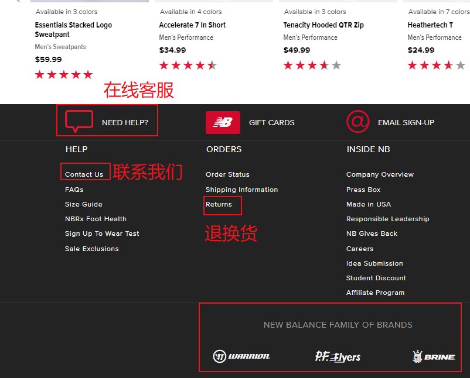Open Accelerate 7 In Short product
The image size is (470, 378).
point(192,25)
